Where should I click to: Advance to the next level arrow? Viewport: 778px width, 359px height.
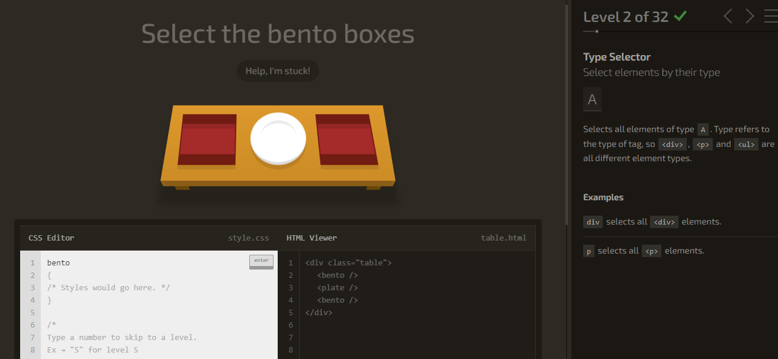click(x=749, y=16)
